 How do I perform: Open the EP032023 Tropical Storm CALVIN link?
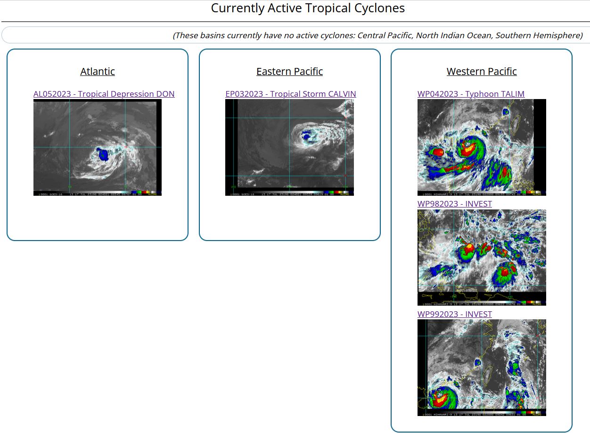tap(291, 94)
